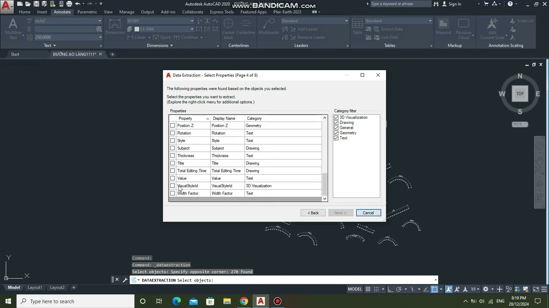Open the text style dropdown showing style2

point(100,21)
